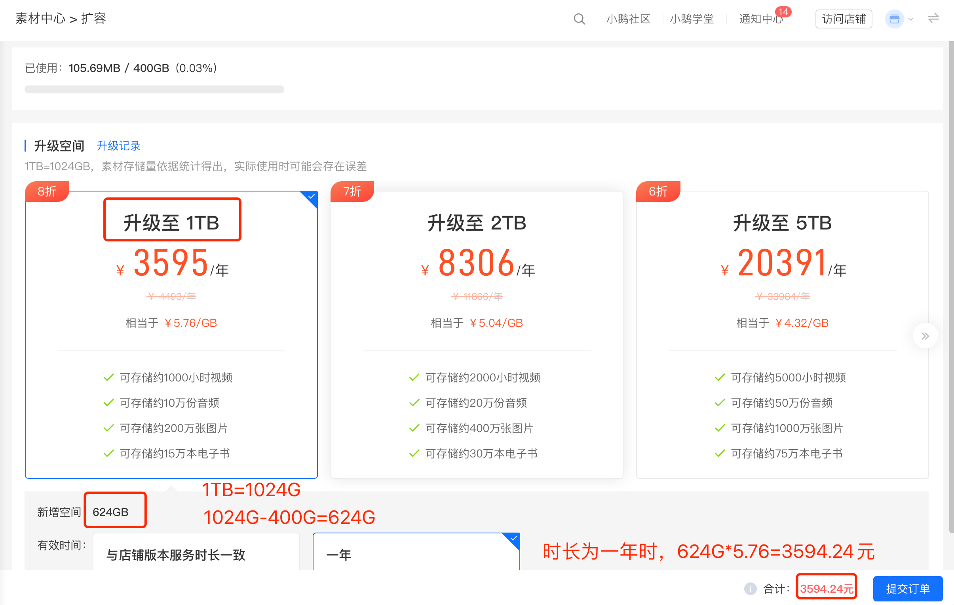Open the 升级记录 link
Screen dimensions: 954x605
118,146
